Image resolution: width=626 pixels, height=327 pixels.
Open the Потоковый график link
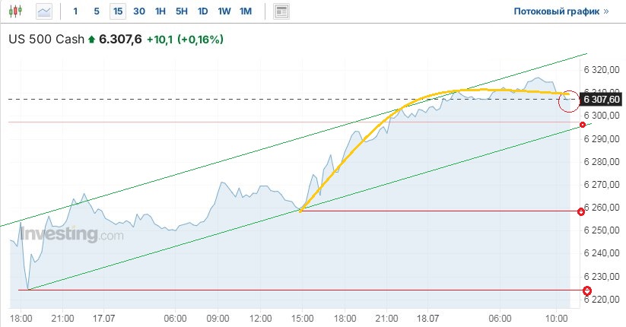[561, 11]
